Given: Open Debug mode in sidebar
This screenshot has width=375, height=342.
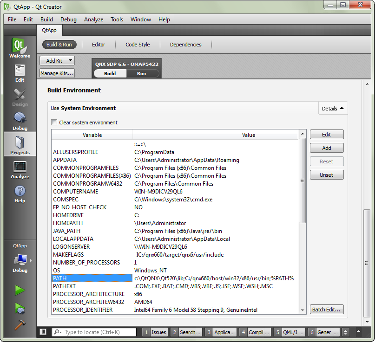Looking at the screenshot, I should click(x=20, y=121).
